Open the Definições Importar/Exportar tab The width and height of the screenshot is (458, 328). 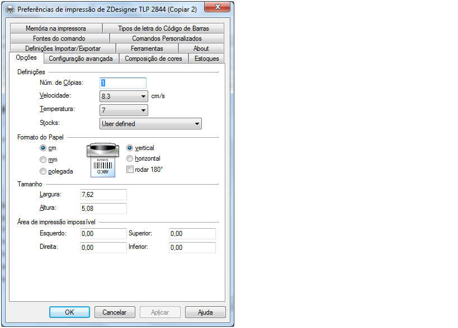pyautogui.click(x=63, y=49)
